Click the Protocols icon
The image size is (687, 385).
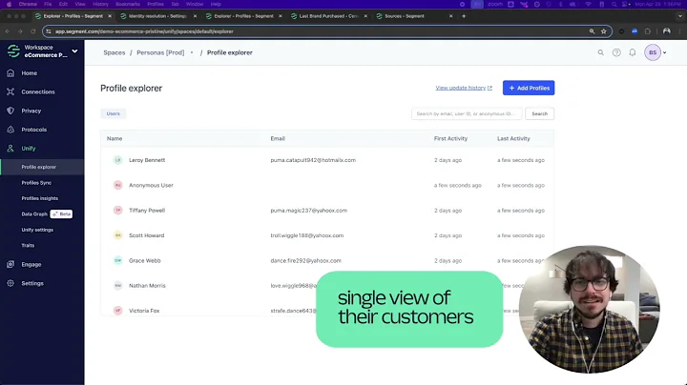point(10,130)
